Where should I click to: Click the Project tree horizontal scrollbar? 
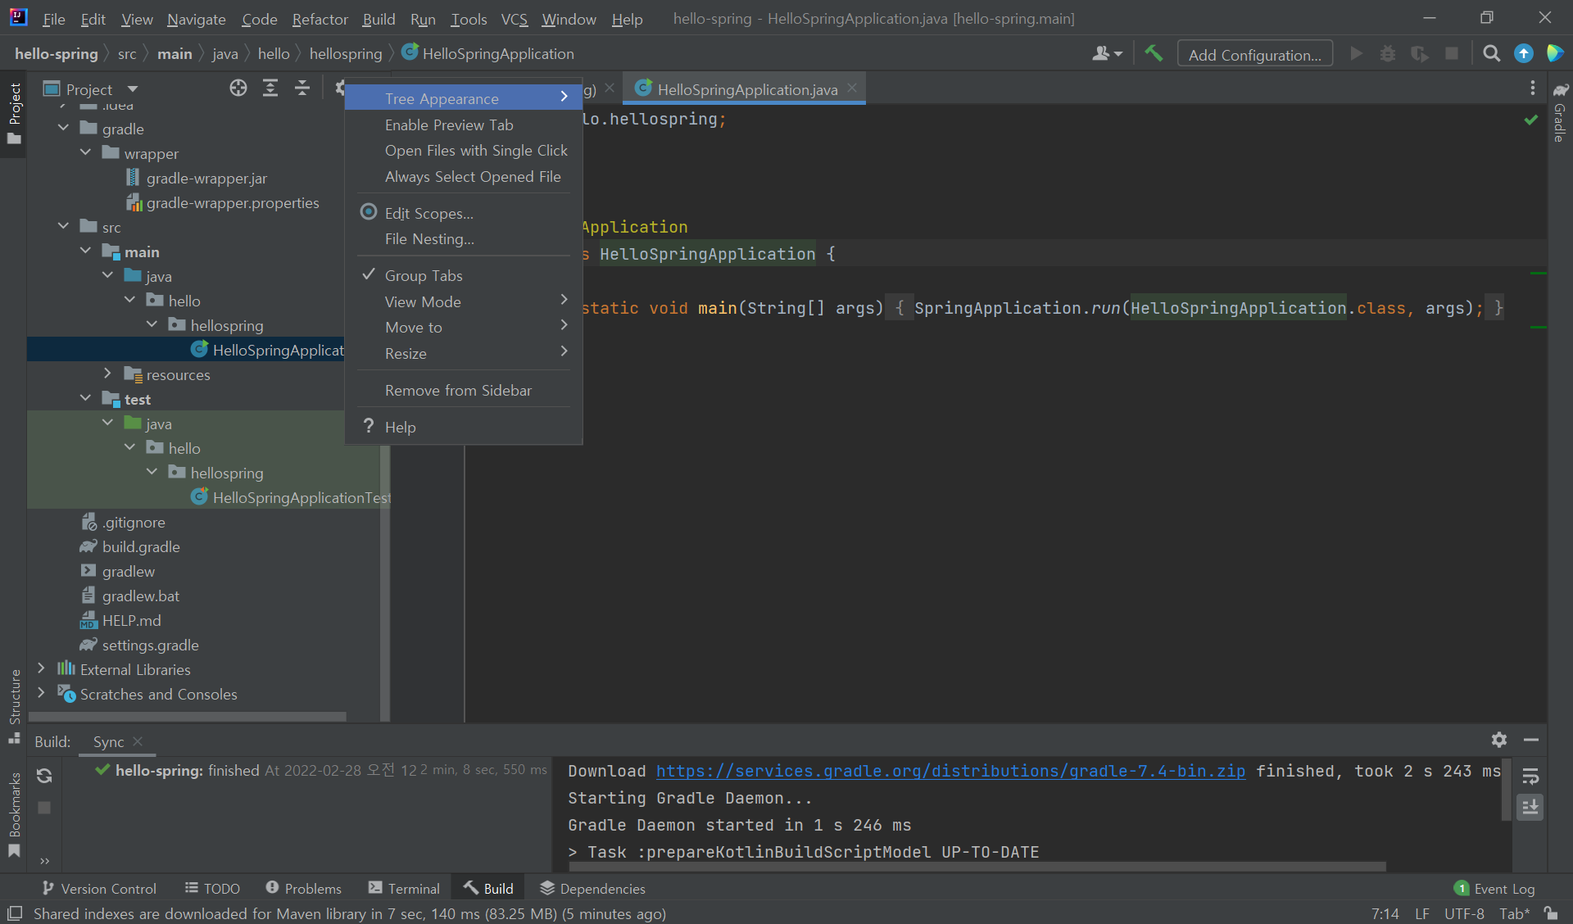(188, 717)
